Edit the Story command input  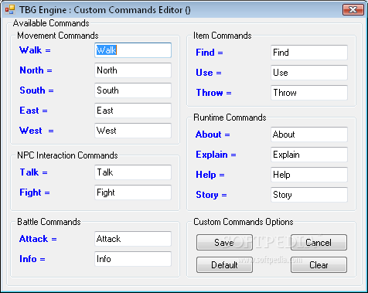(x=309, y=195)
